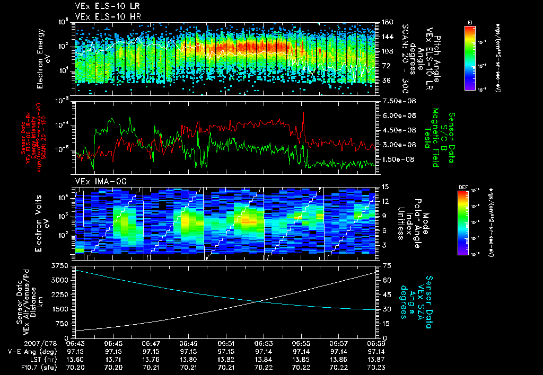This screenshot has width=543, height=375.
Task: Click the "SCAN: 20 - 300" rotated label
Action: 405,59
